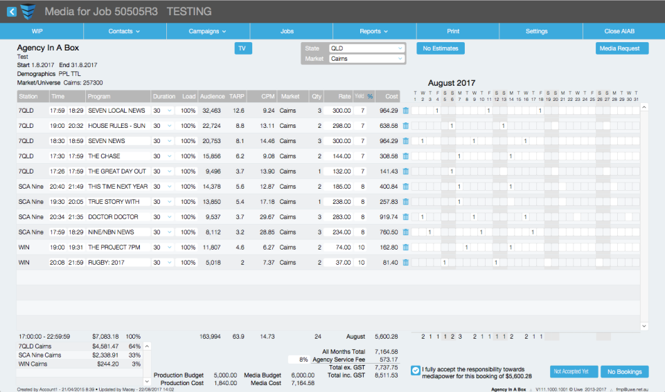
Task: Select the WIN Cairns summary row
Action: click(80, 364)
